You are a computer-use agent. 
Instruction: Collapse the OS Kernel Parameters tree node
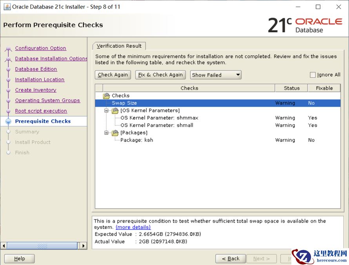point(106,111)
